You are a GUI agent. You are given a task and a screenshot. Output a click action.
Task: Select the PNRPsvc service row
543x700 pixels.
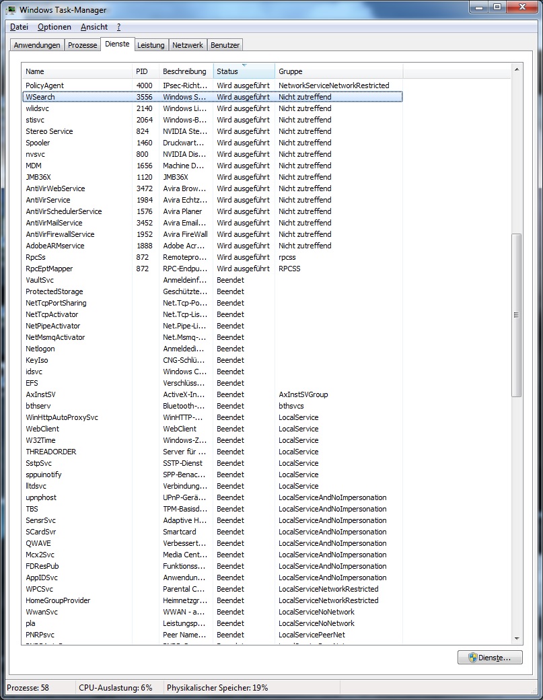213,635
